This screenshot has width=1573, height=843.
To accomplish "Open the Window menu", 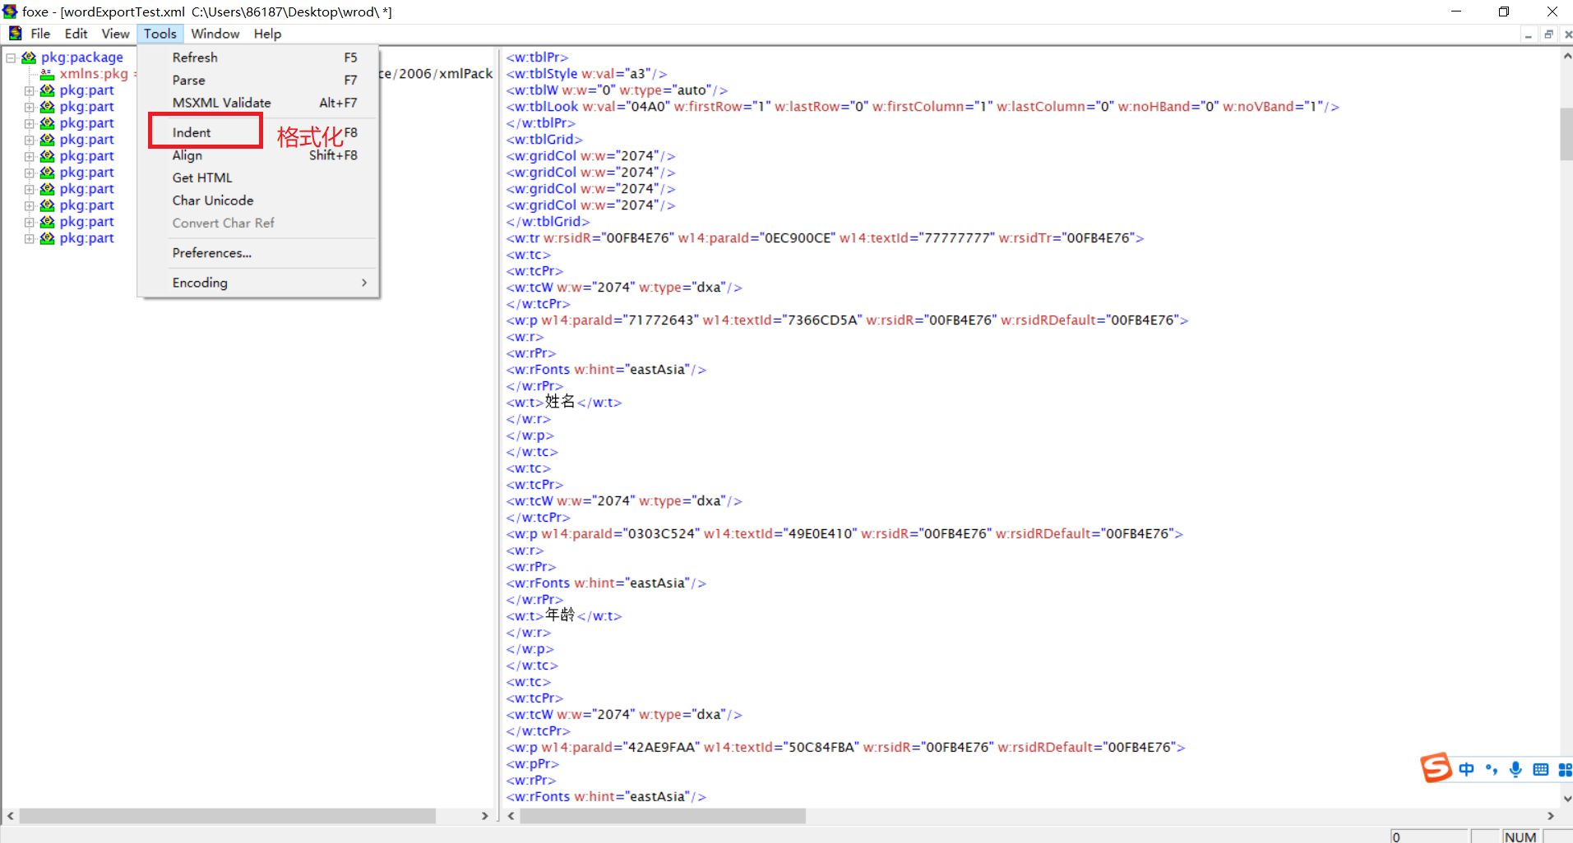I will pyautogui.click(x=215, y=34).
